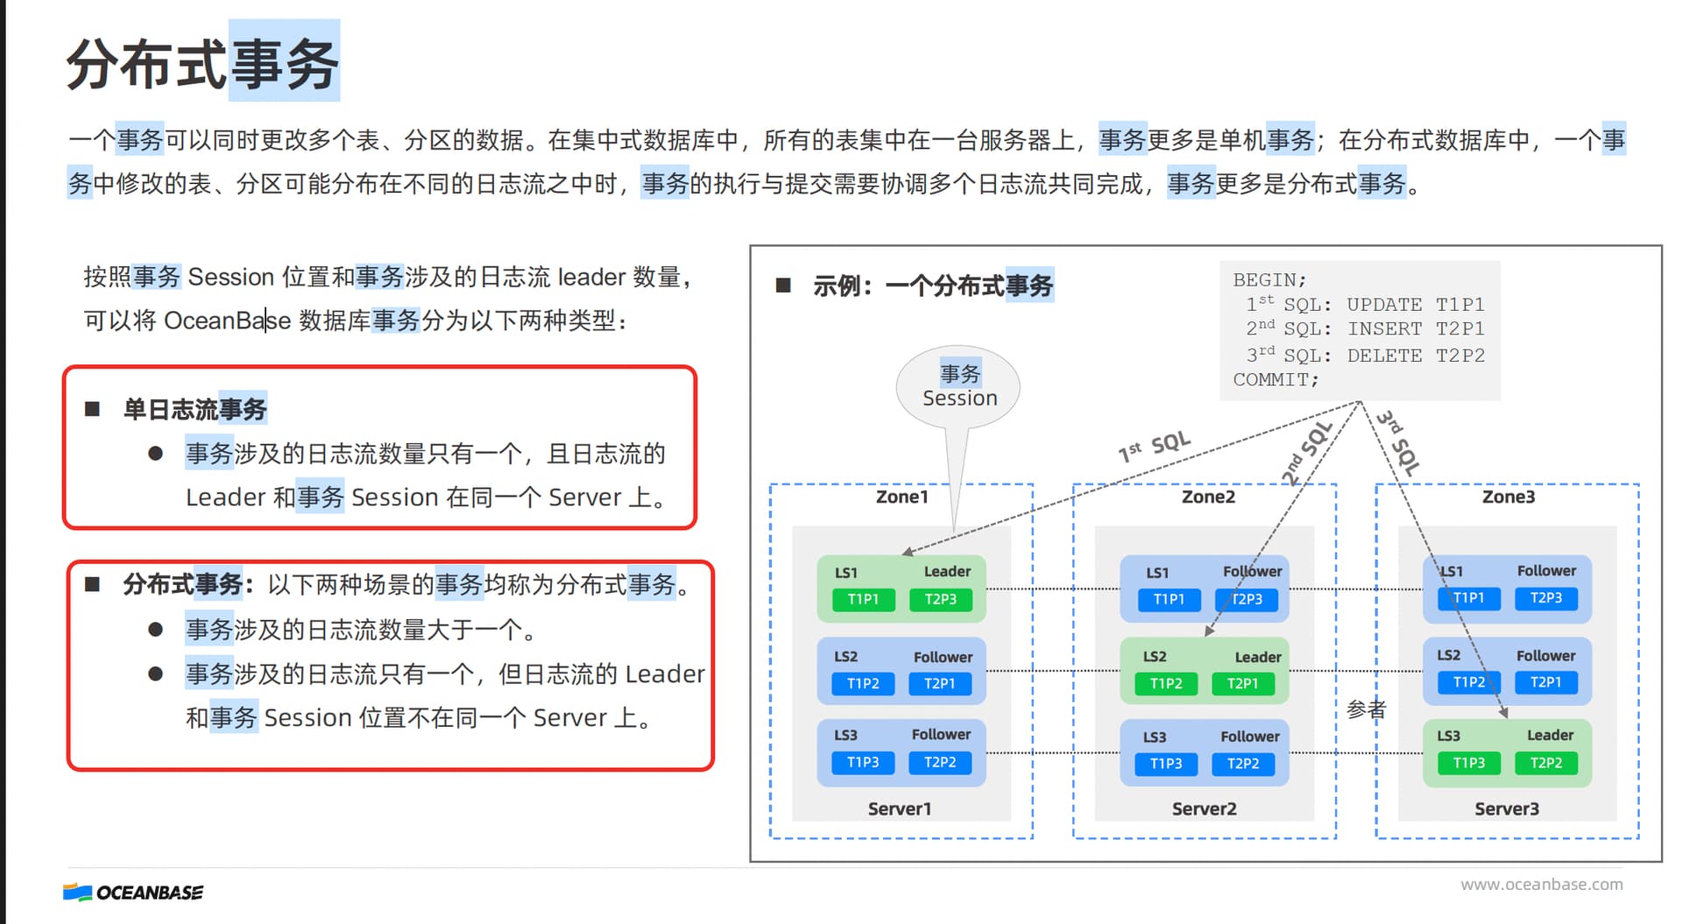Click T1P3 in Server1's LS3 Follower

863,762
